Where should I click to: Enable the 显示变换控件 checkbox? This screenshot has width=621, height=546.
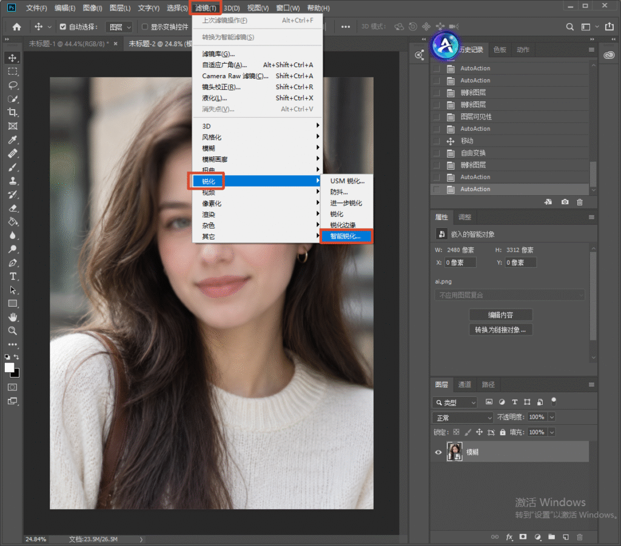144,27
